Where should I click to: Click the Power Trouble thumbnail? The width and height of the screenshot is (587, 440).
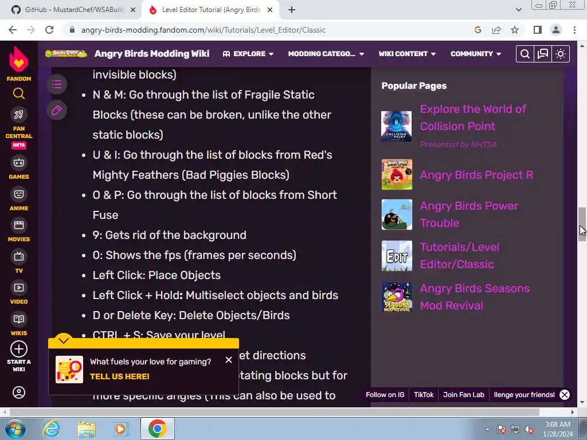397,214
